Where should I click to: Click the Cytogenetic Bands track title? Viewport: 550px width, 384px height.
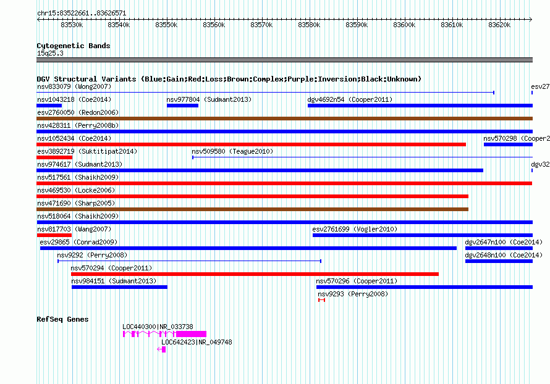[74, 46]
